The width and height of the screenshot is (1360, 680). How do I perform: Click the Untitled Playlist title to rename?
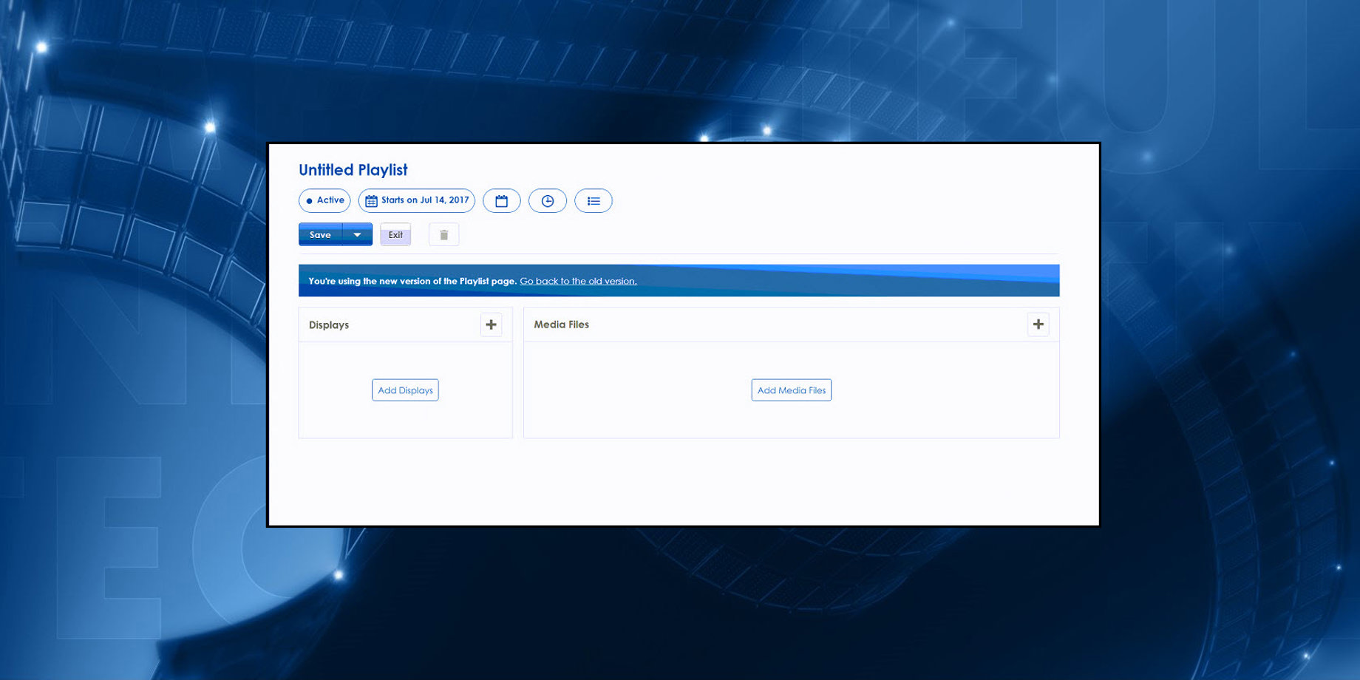pos(353,170)
